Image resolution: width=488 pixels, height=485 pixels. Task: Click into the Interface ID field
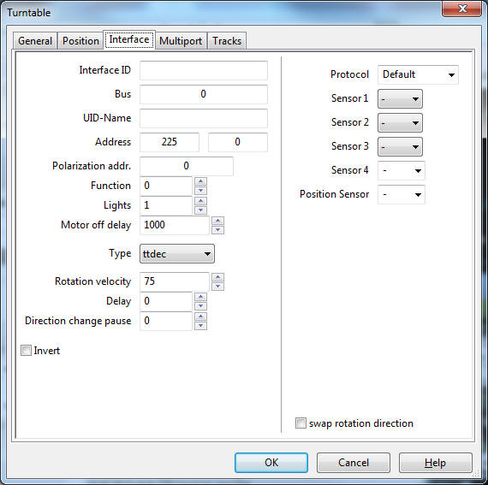pos(204,70)
